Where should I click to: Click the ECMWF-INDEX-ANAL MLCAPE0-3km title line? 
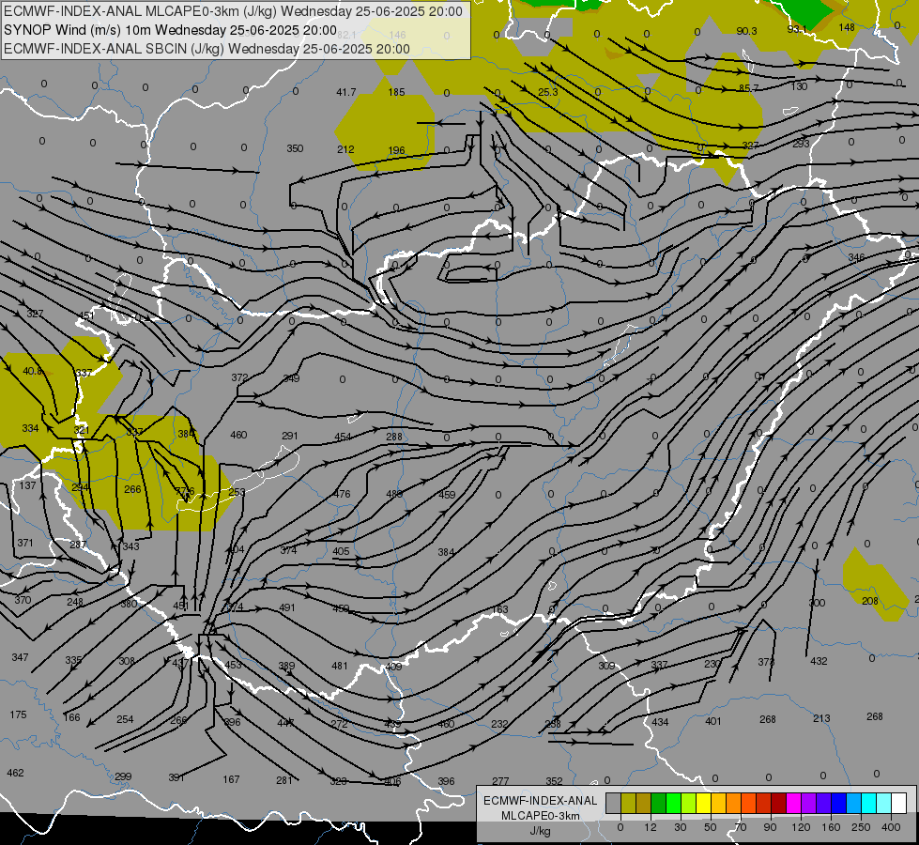point(233,11)
